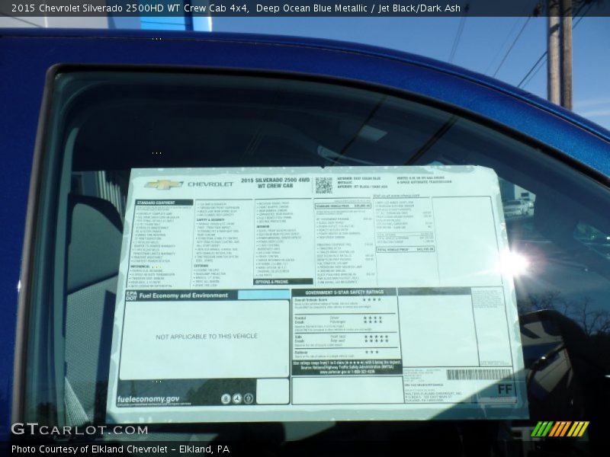Viewport: 610px width, 457px height.
Task: Click the barcode on the sticker
Action: point(478,374)
